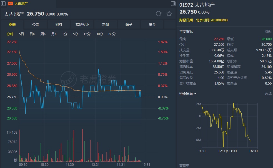Screen dimensions: 273x168
Task: Set chart interval to 60分
Action: [112, 34]
